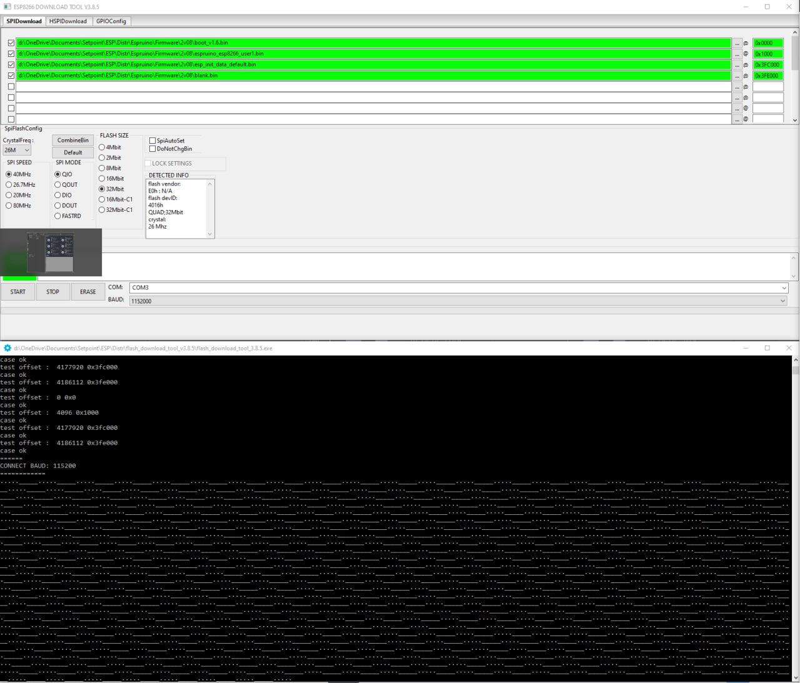Click the boot_v1.6.bin file path field
The image size is (800, 683).
pyautogui.click(x=373, y=43)
